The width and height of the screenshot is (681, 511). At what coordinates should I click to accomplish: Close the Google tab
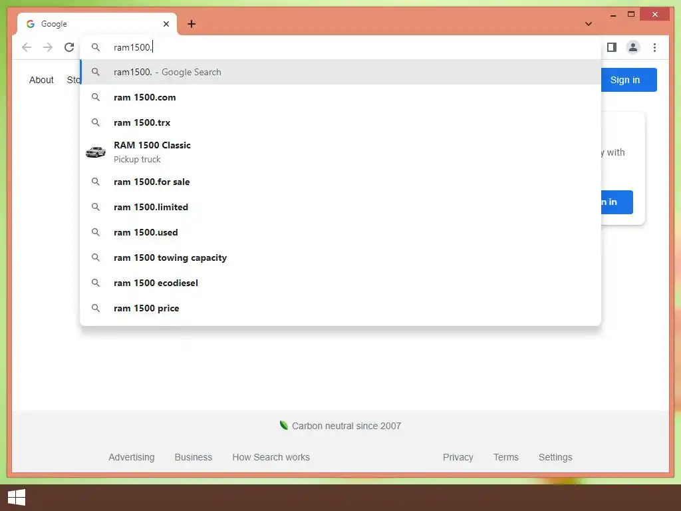click(166, 24)
